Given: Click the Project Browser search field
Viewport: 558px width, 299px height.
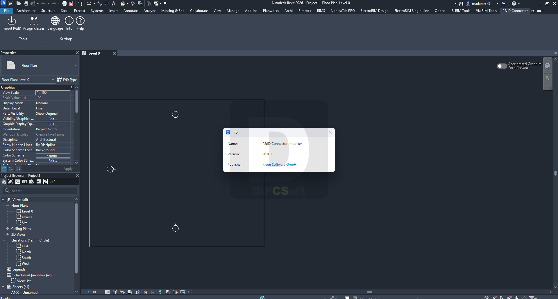Looking at the screenshot, I should click(x=40, y=191).
